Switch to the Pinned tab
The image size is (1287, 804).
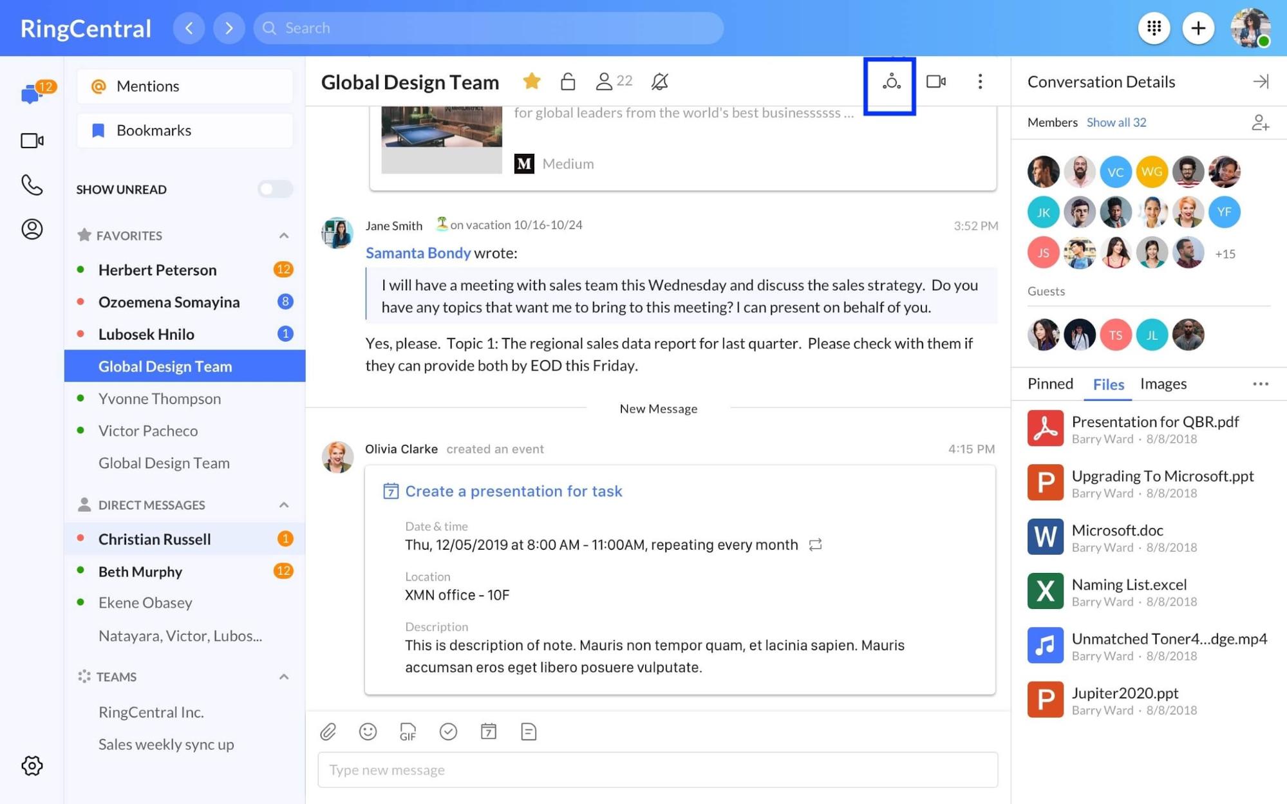click(x=1050, y=384)
